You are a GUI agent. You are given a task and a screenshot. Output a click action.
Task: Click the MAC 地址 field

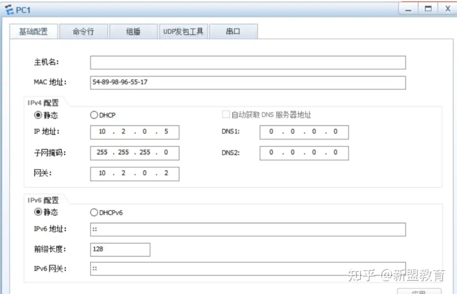coord(248,83)
